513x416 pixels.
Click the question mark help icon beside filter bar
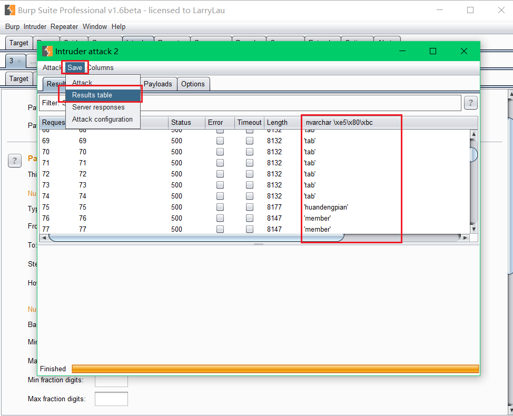tap(470, 103)
